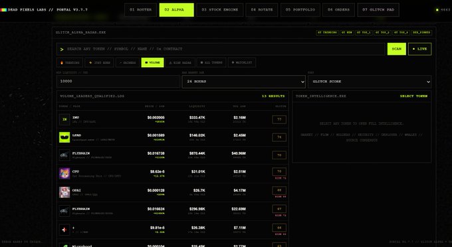This screenshot has height=247, width=452.
Task: Click volume value $22.69M
Action: coord(239,208)
